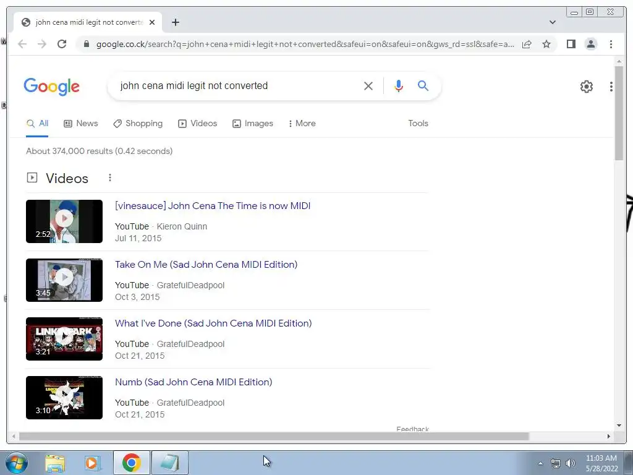Click the address bar URL
This screenshot has height=475, width=633.
[305, 44]
